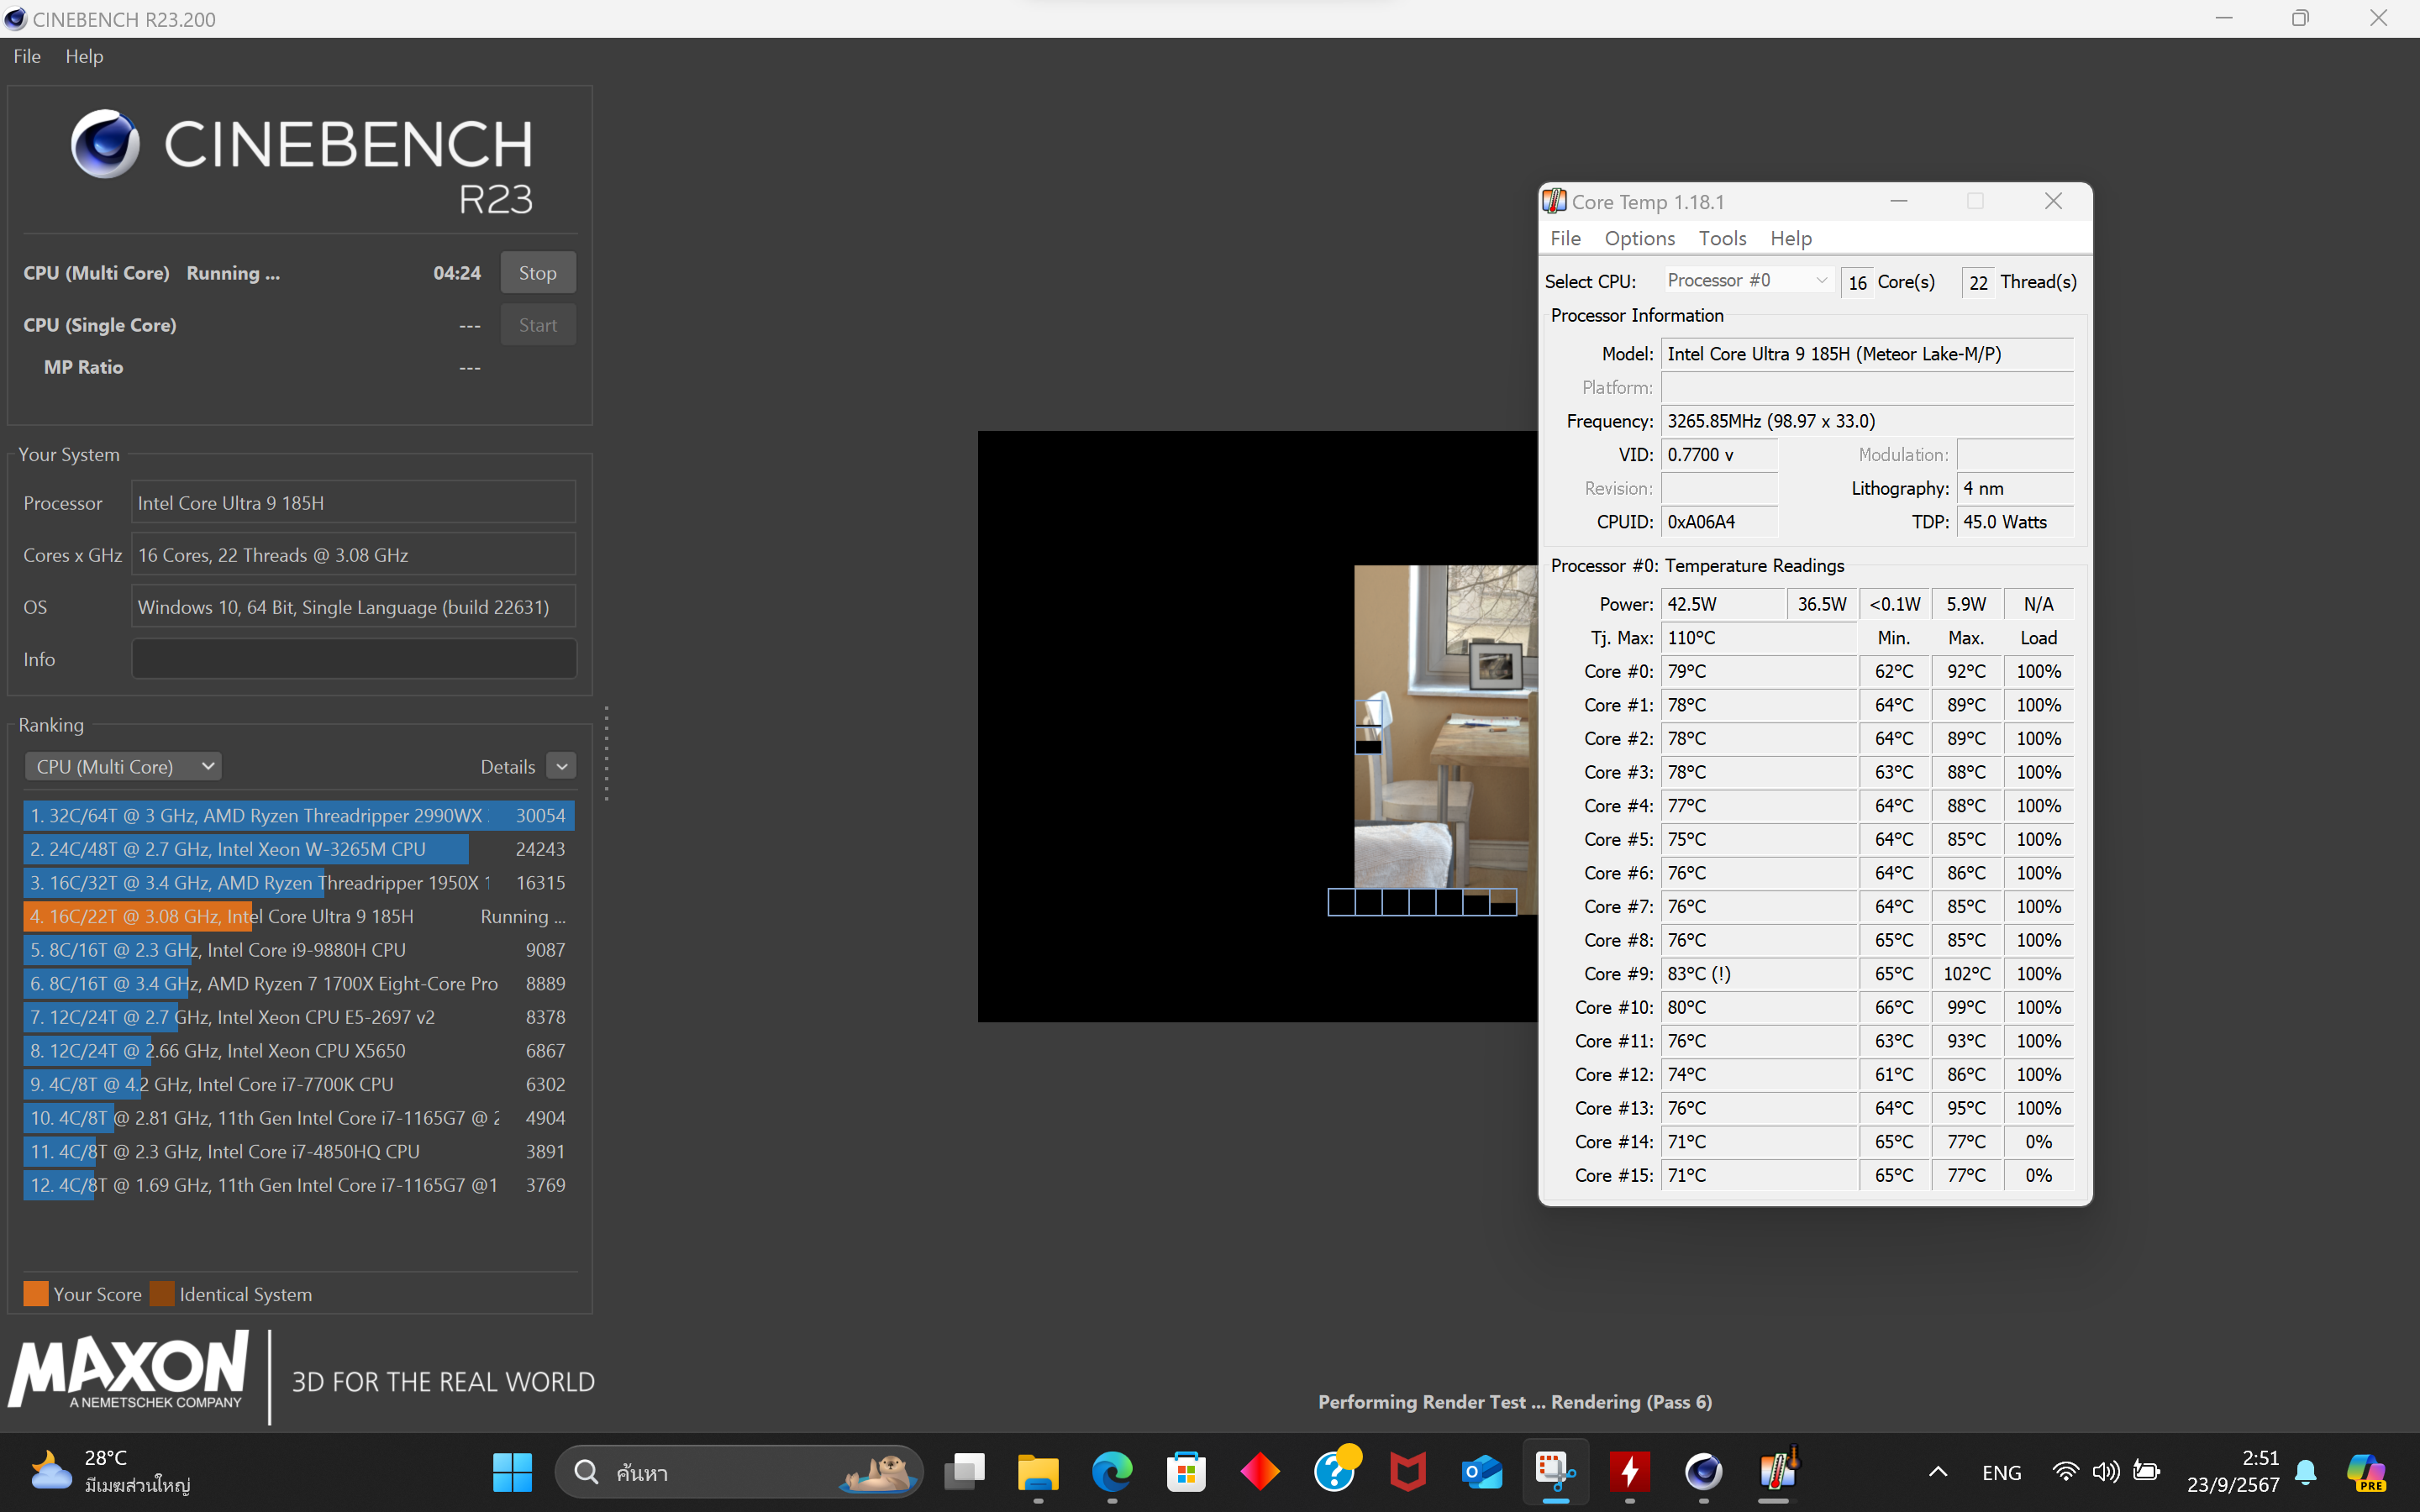Click the taskbar search box
Image resolution: width=2420 pixels, height=1512 pixels.
[x=738, y=1472]
